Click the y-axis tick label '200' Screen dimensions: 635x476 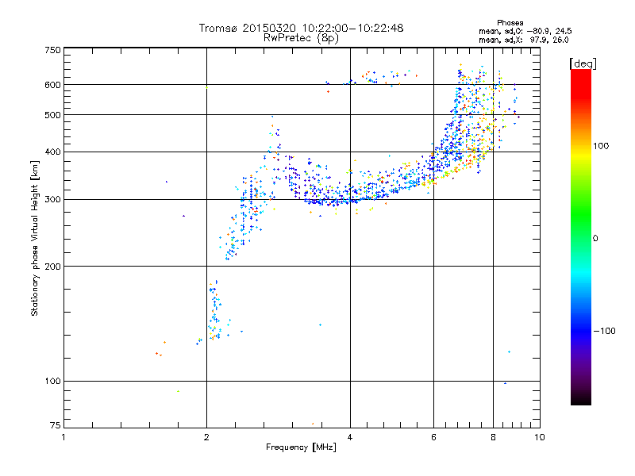click(52, 267)
